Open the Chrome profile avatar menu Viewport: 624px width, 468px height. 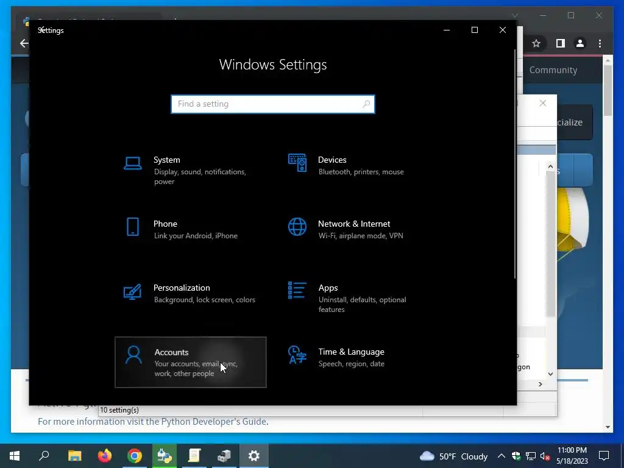[580, 43]
